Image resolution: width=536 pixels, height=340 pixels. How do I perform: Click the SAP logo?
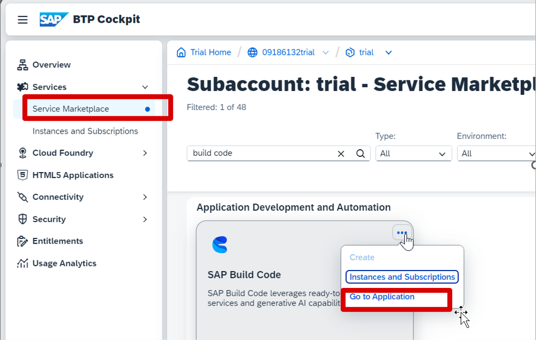(x=54, y=19)
